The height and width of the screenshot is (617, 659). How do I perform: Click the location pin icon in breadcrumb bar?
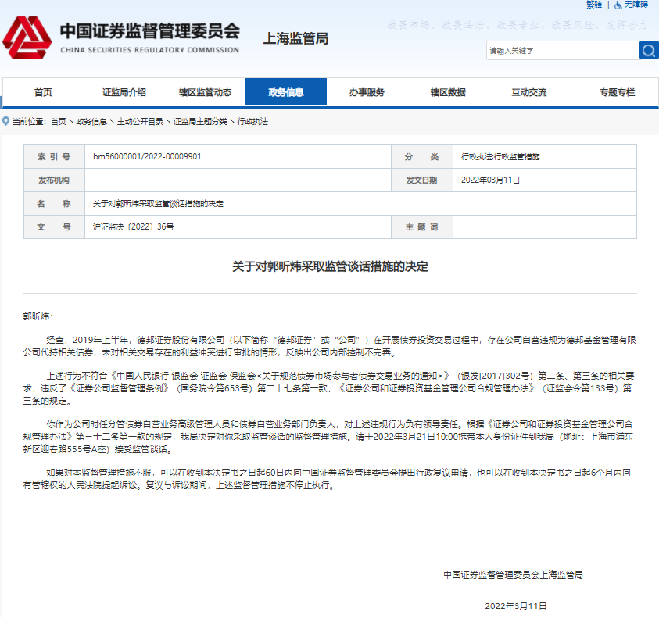click(6, 122)
